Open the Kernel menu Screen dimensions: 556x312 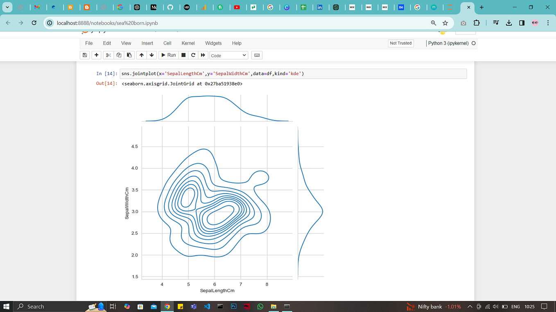[188, 43]
